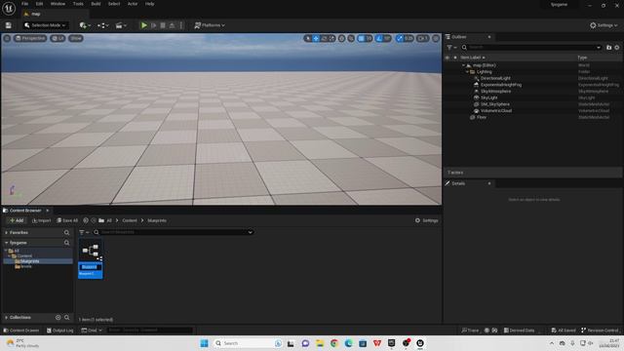624x351 pixels.
Task: Open the Build menu
Action: click(96, 4)
